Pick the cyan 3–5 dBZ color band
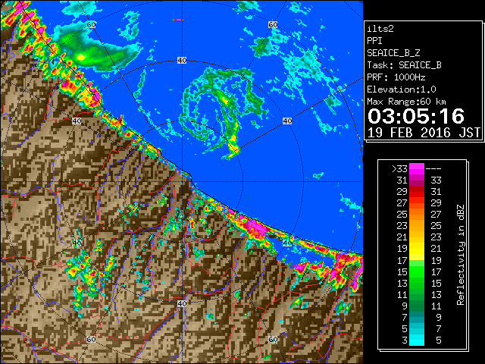The width and height of the screenshot is (485, 364). 417,340
